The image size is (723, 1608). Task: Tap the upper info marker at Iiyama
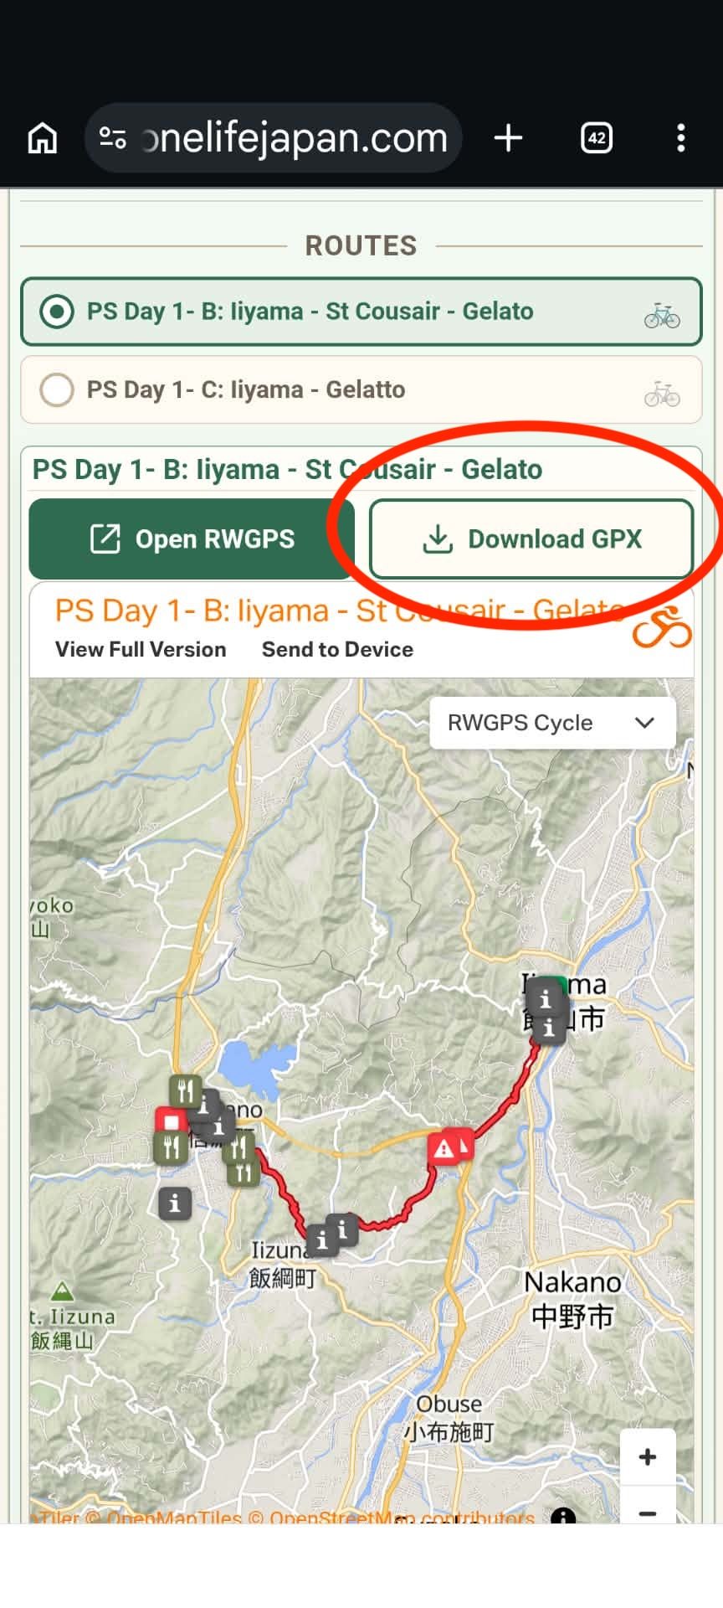point(546,998)
